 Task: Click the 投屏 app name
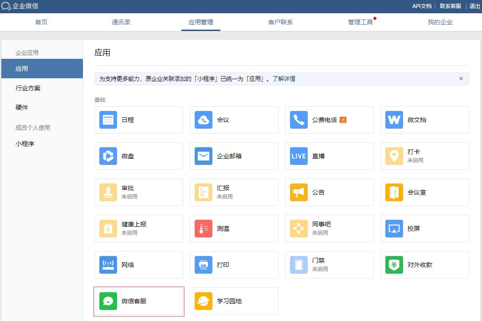click(413, 229)
